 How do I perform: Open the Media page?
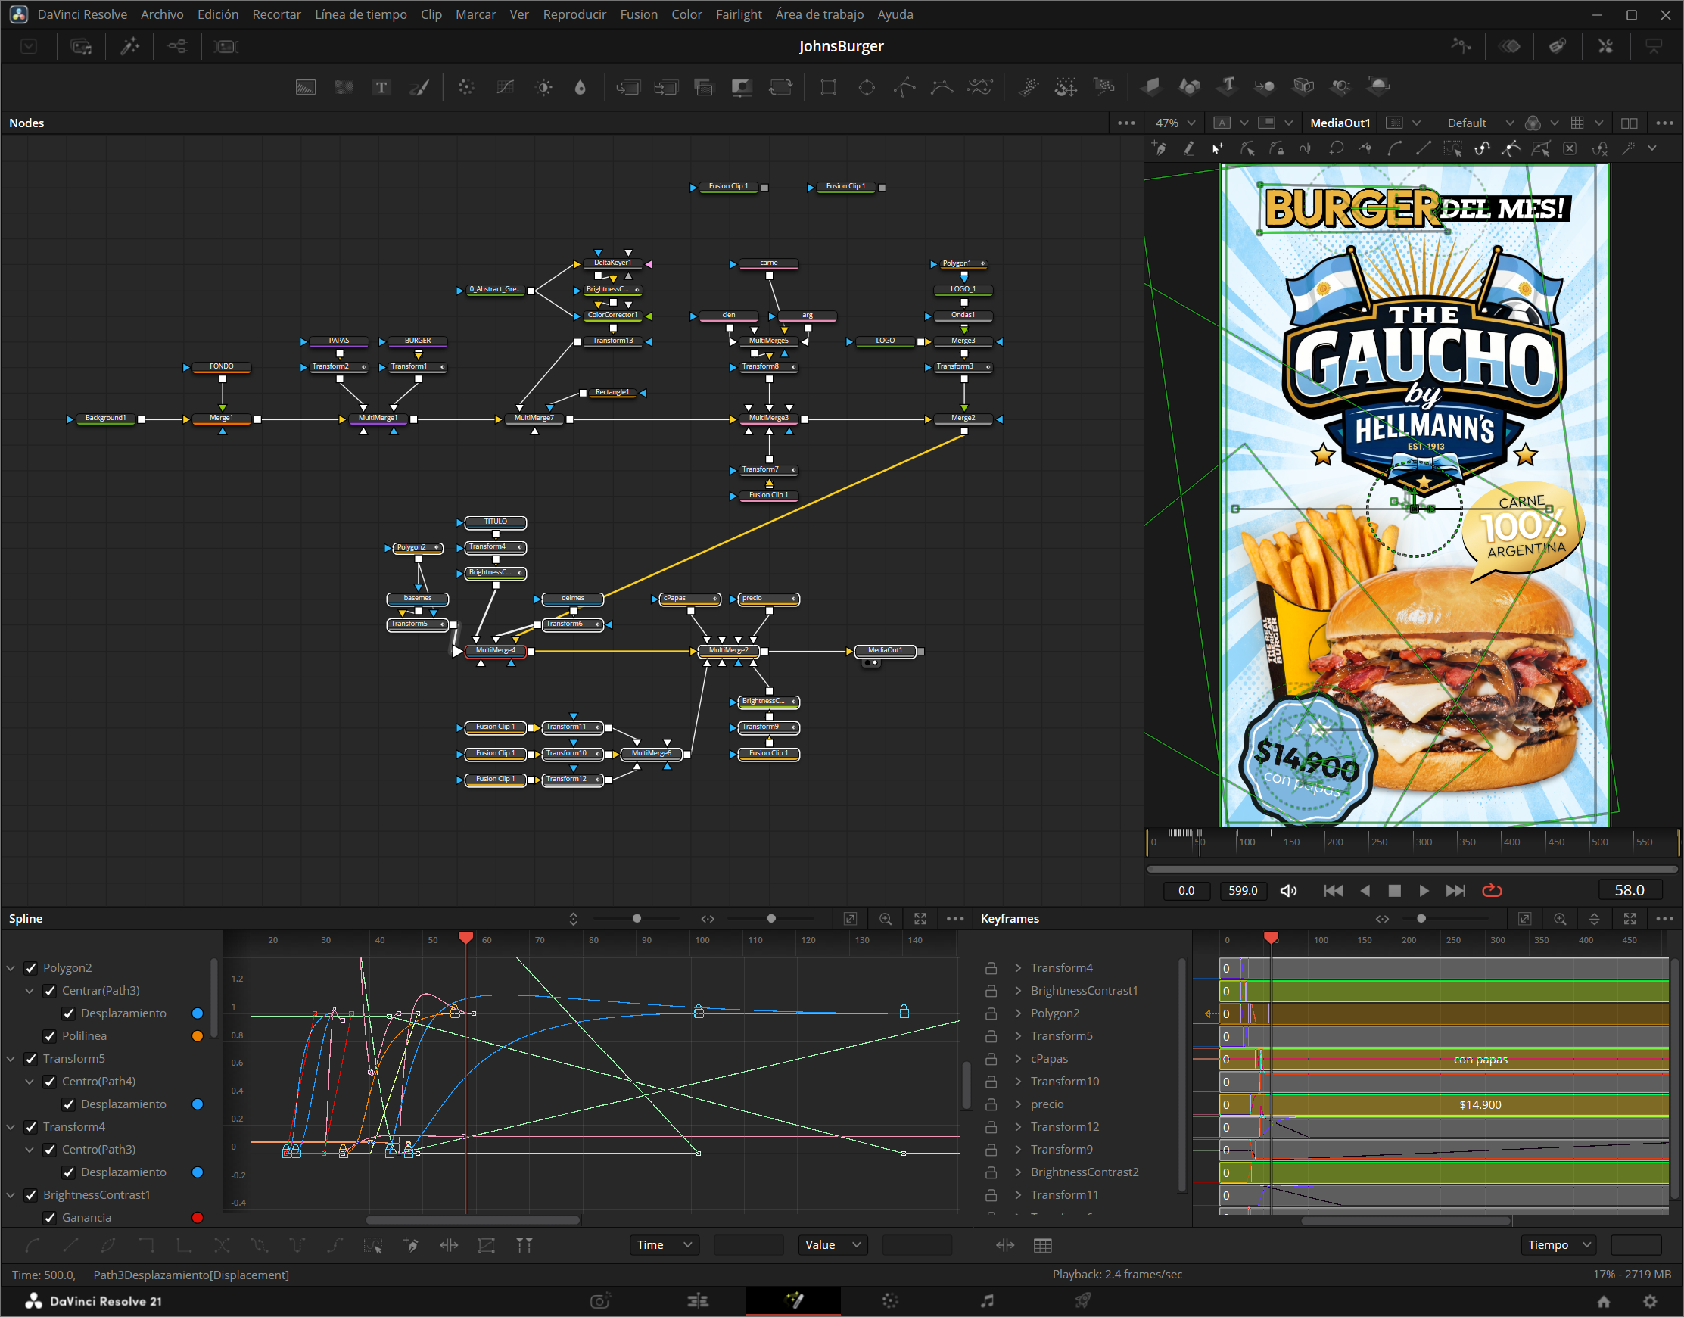[601, 1301]
